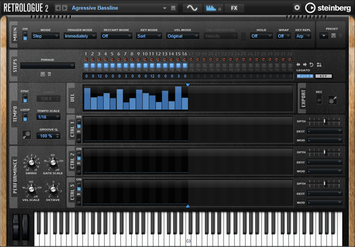Save the Agressive Bassline preset
Screen dimensions: 355x247
173,8
